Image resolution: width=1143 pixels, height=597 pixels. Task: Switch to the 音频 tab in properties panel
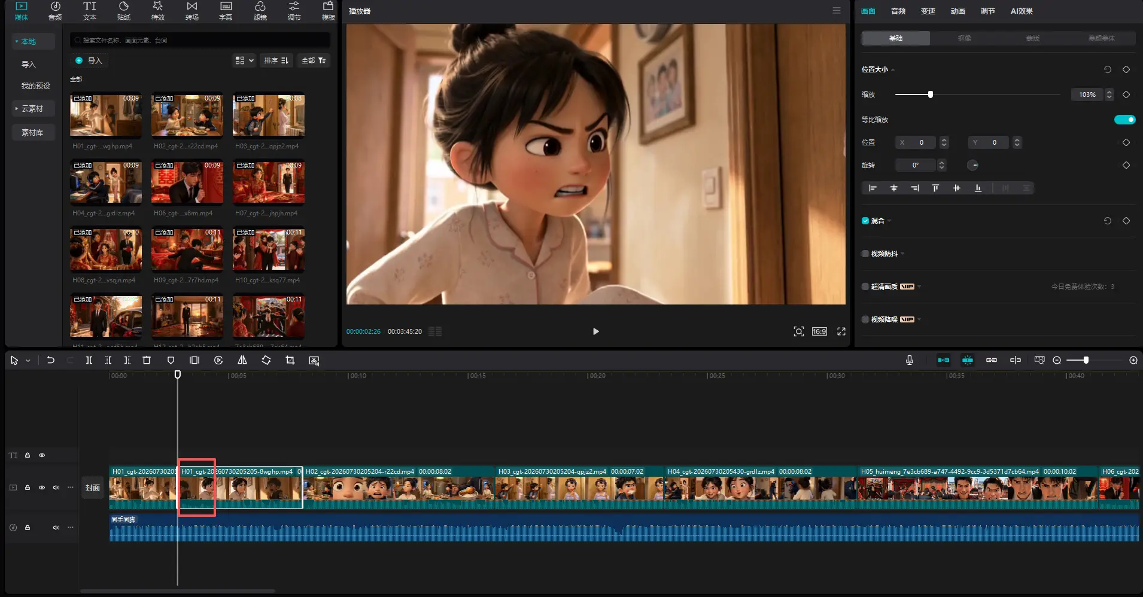898,11
